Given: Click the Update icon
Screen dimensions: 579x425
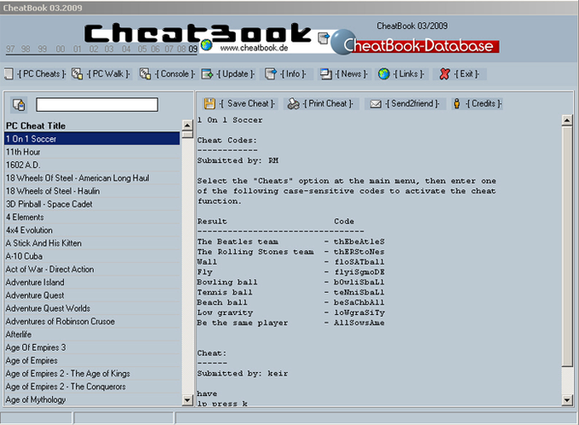Looking at the screenshot, I should tap(207, 74).
